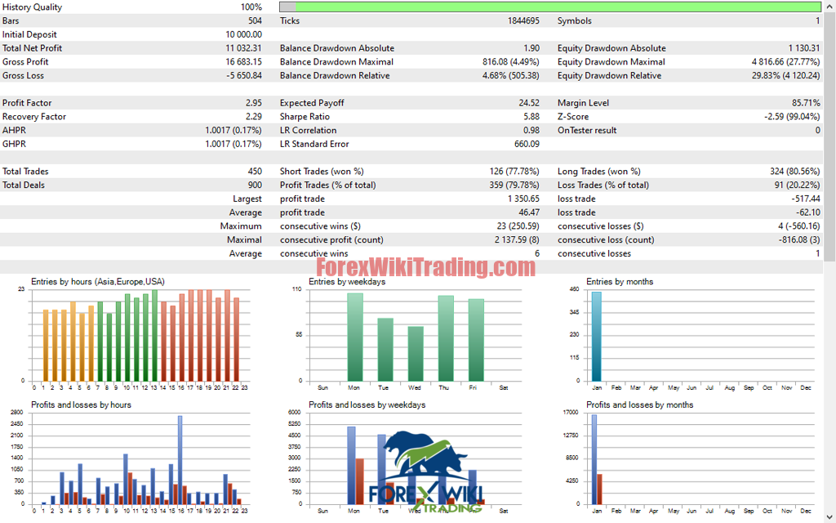Select the Total Net Profit value 11 032.31

(243, 48)
